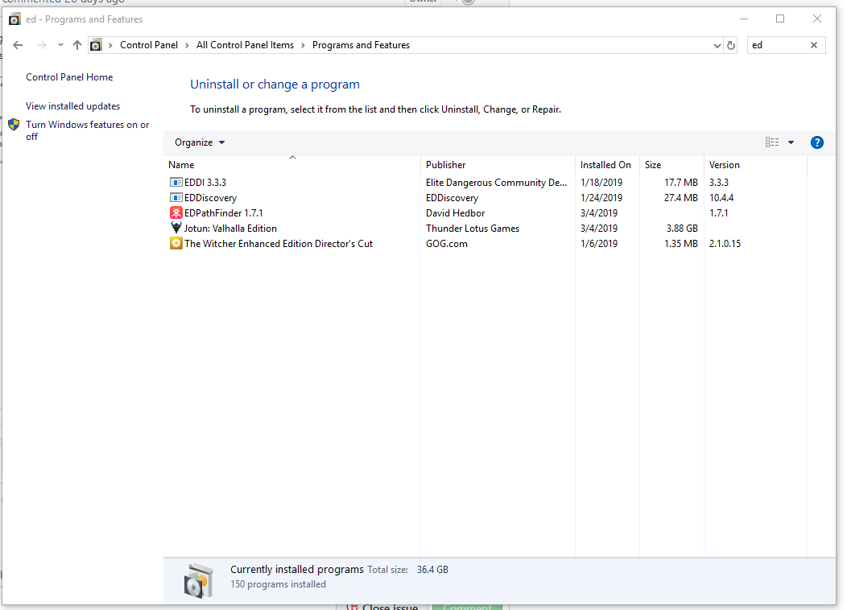Maximize the Programs and Features window
The height and width of the screenshot is (610, 847).
780,19
